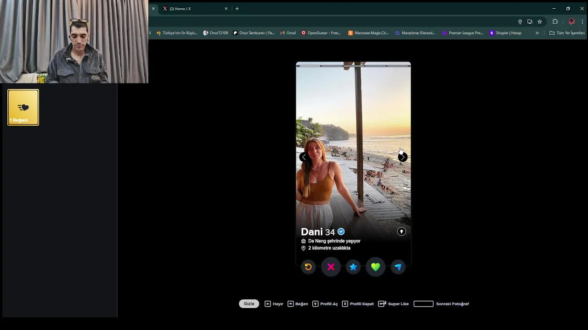This screenshot has height=330, width=588.
Task: Click the Profili Aç up-arrow key hint
Action: [325, 303]
